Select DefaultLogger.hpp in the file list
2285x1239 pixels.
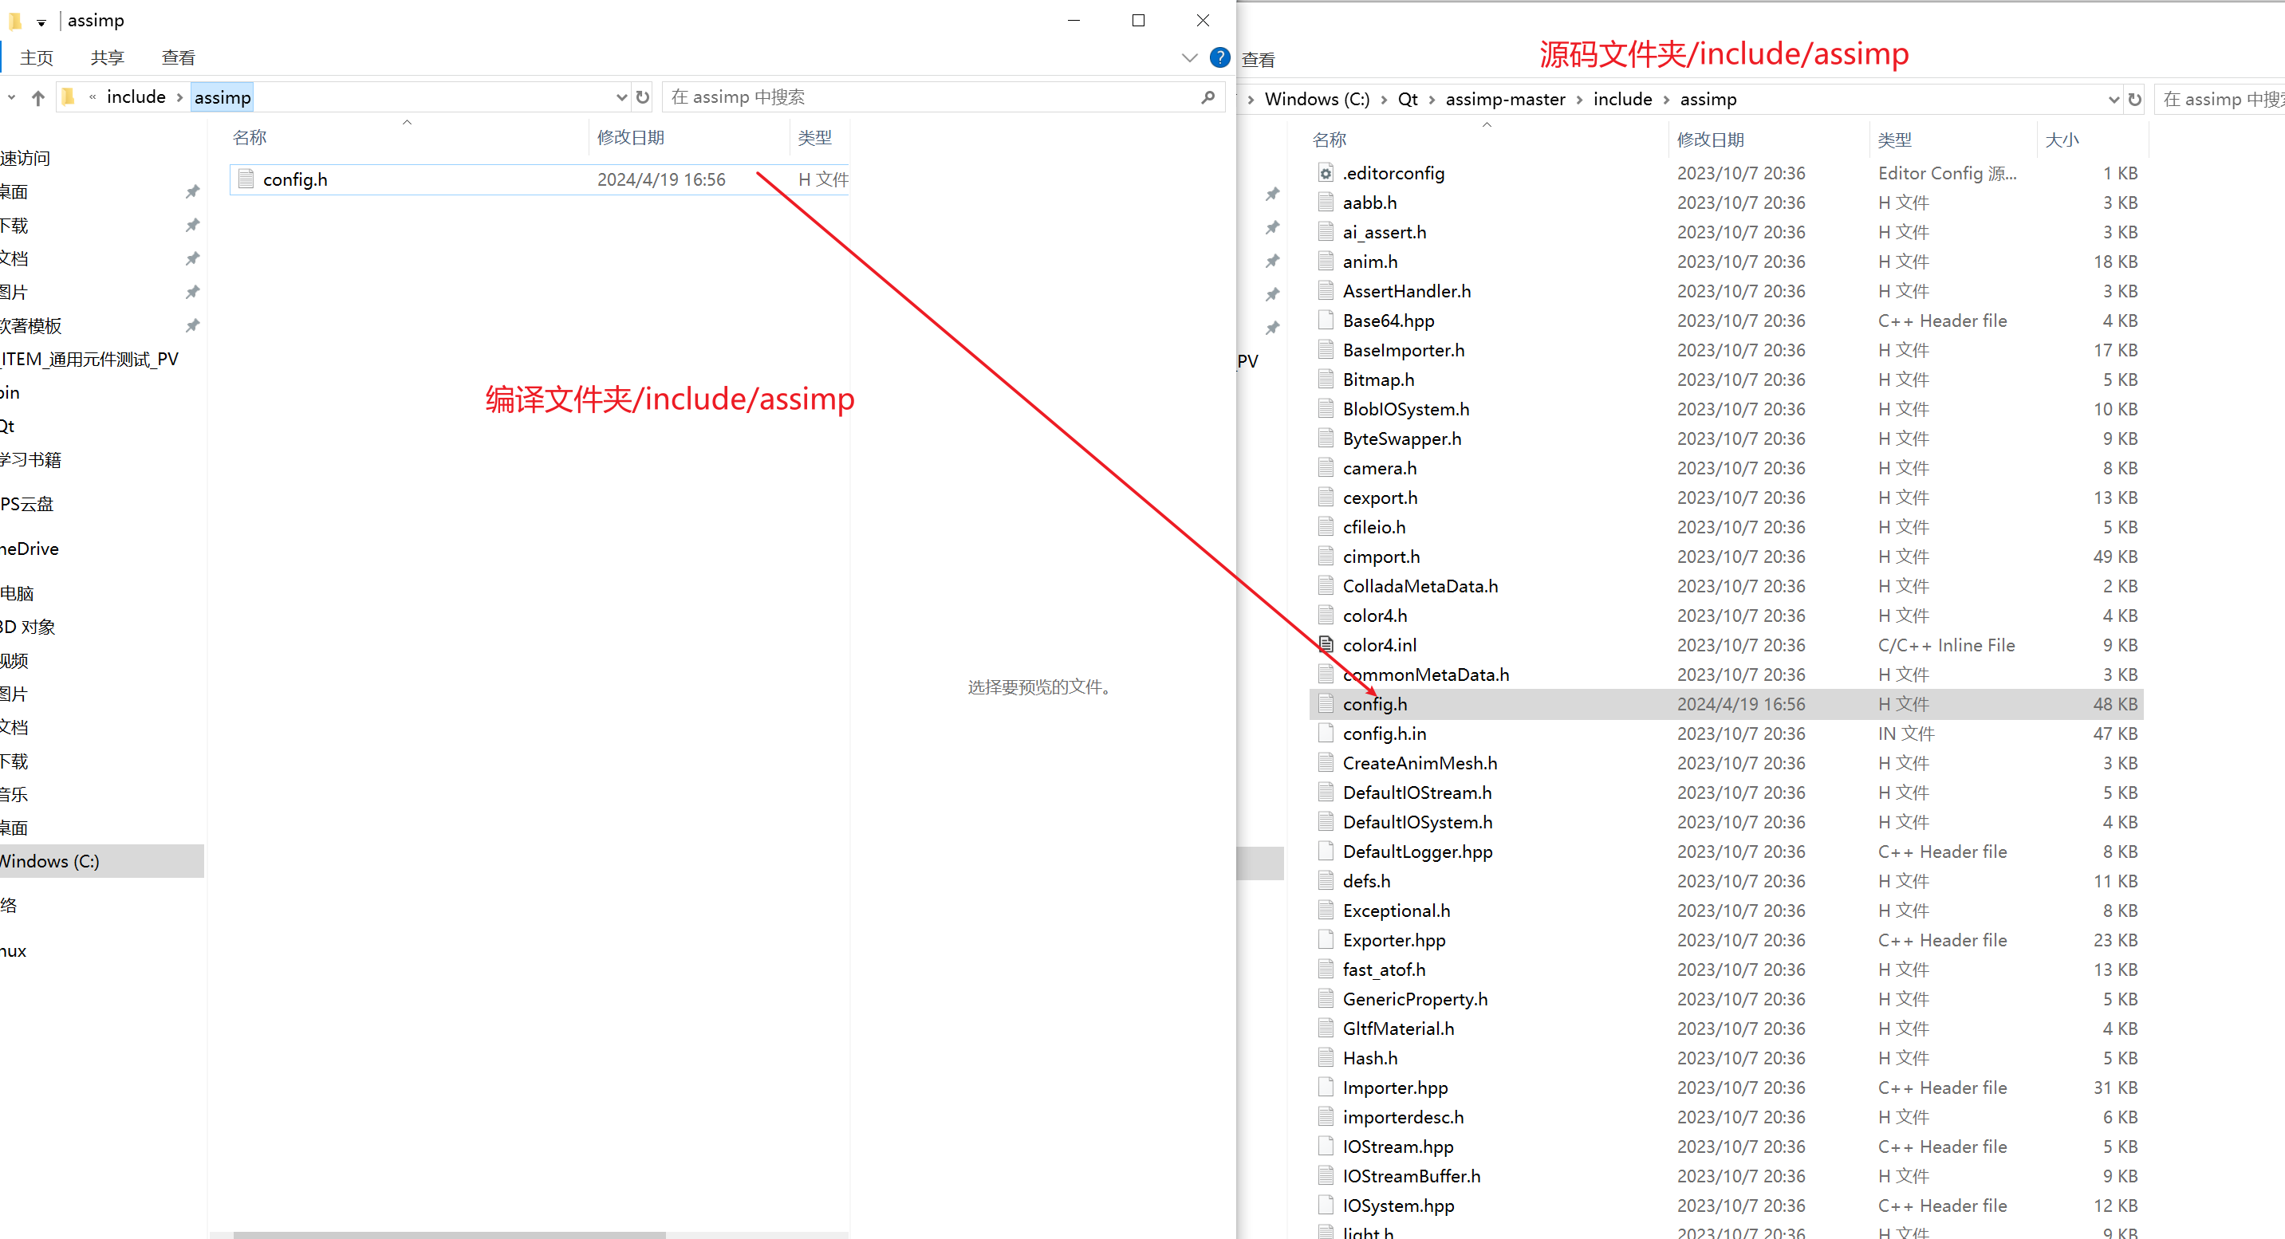click(x=1726, y=852)
